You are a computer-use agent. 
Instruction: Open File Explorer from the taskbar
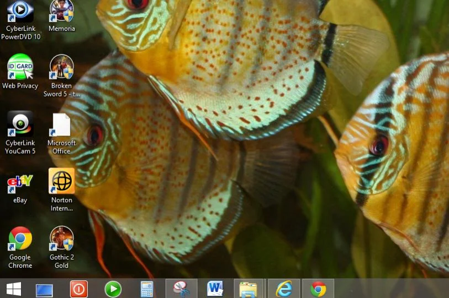point(249,289)
